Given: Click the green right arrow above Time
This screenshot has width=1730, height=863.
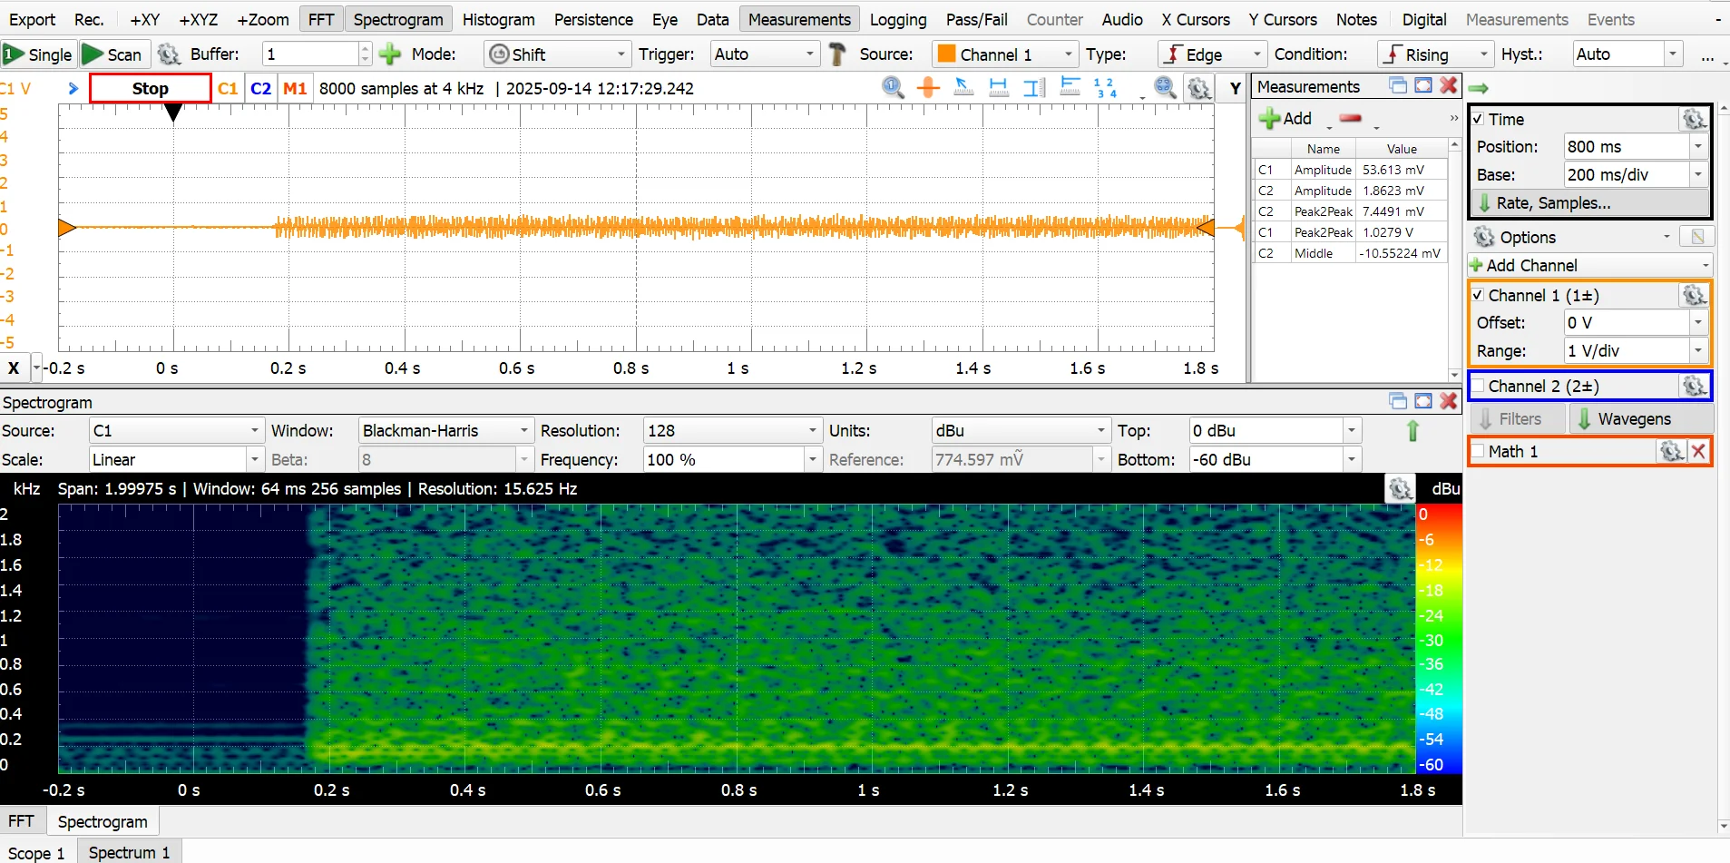Looking at the screenshot, I should pos(1479,87).
